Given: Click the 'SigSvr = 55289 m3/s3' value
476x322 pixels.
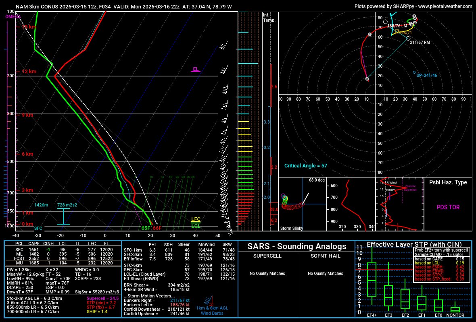Looking at the screenshot, I should point(97,292).
